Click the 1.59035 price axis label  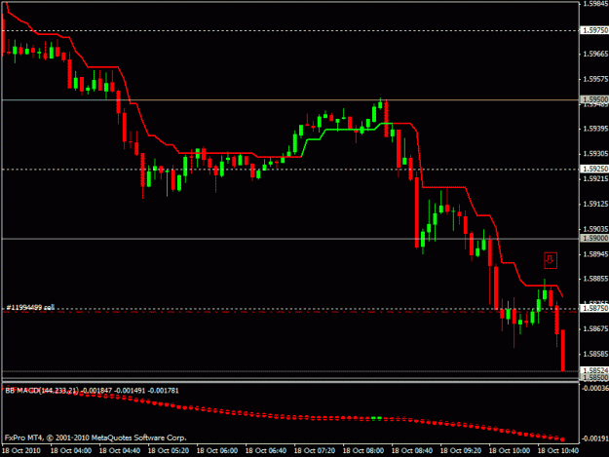click(x=595, y=229)
